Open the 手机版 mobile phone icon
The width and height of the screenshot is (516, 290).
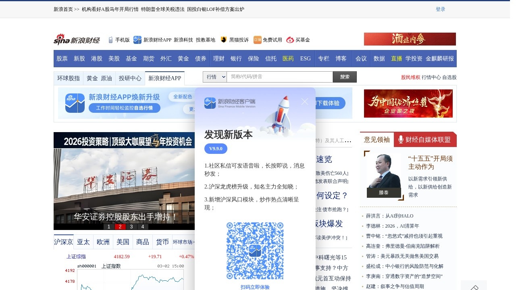110,39
